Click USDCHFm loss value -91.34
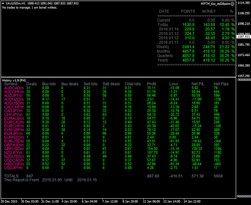This screenshot has width=251, height=205. [x=174, y=164]
